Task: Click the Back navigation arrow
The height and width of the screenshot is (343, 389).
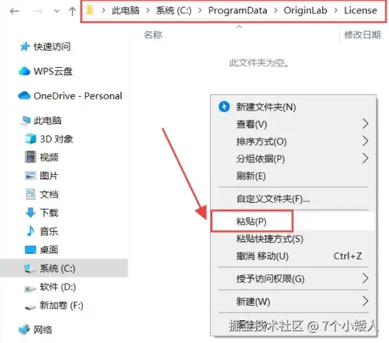Action: (15, 11)
